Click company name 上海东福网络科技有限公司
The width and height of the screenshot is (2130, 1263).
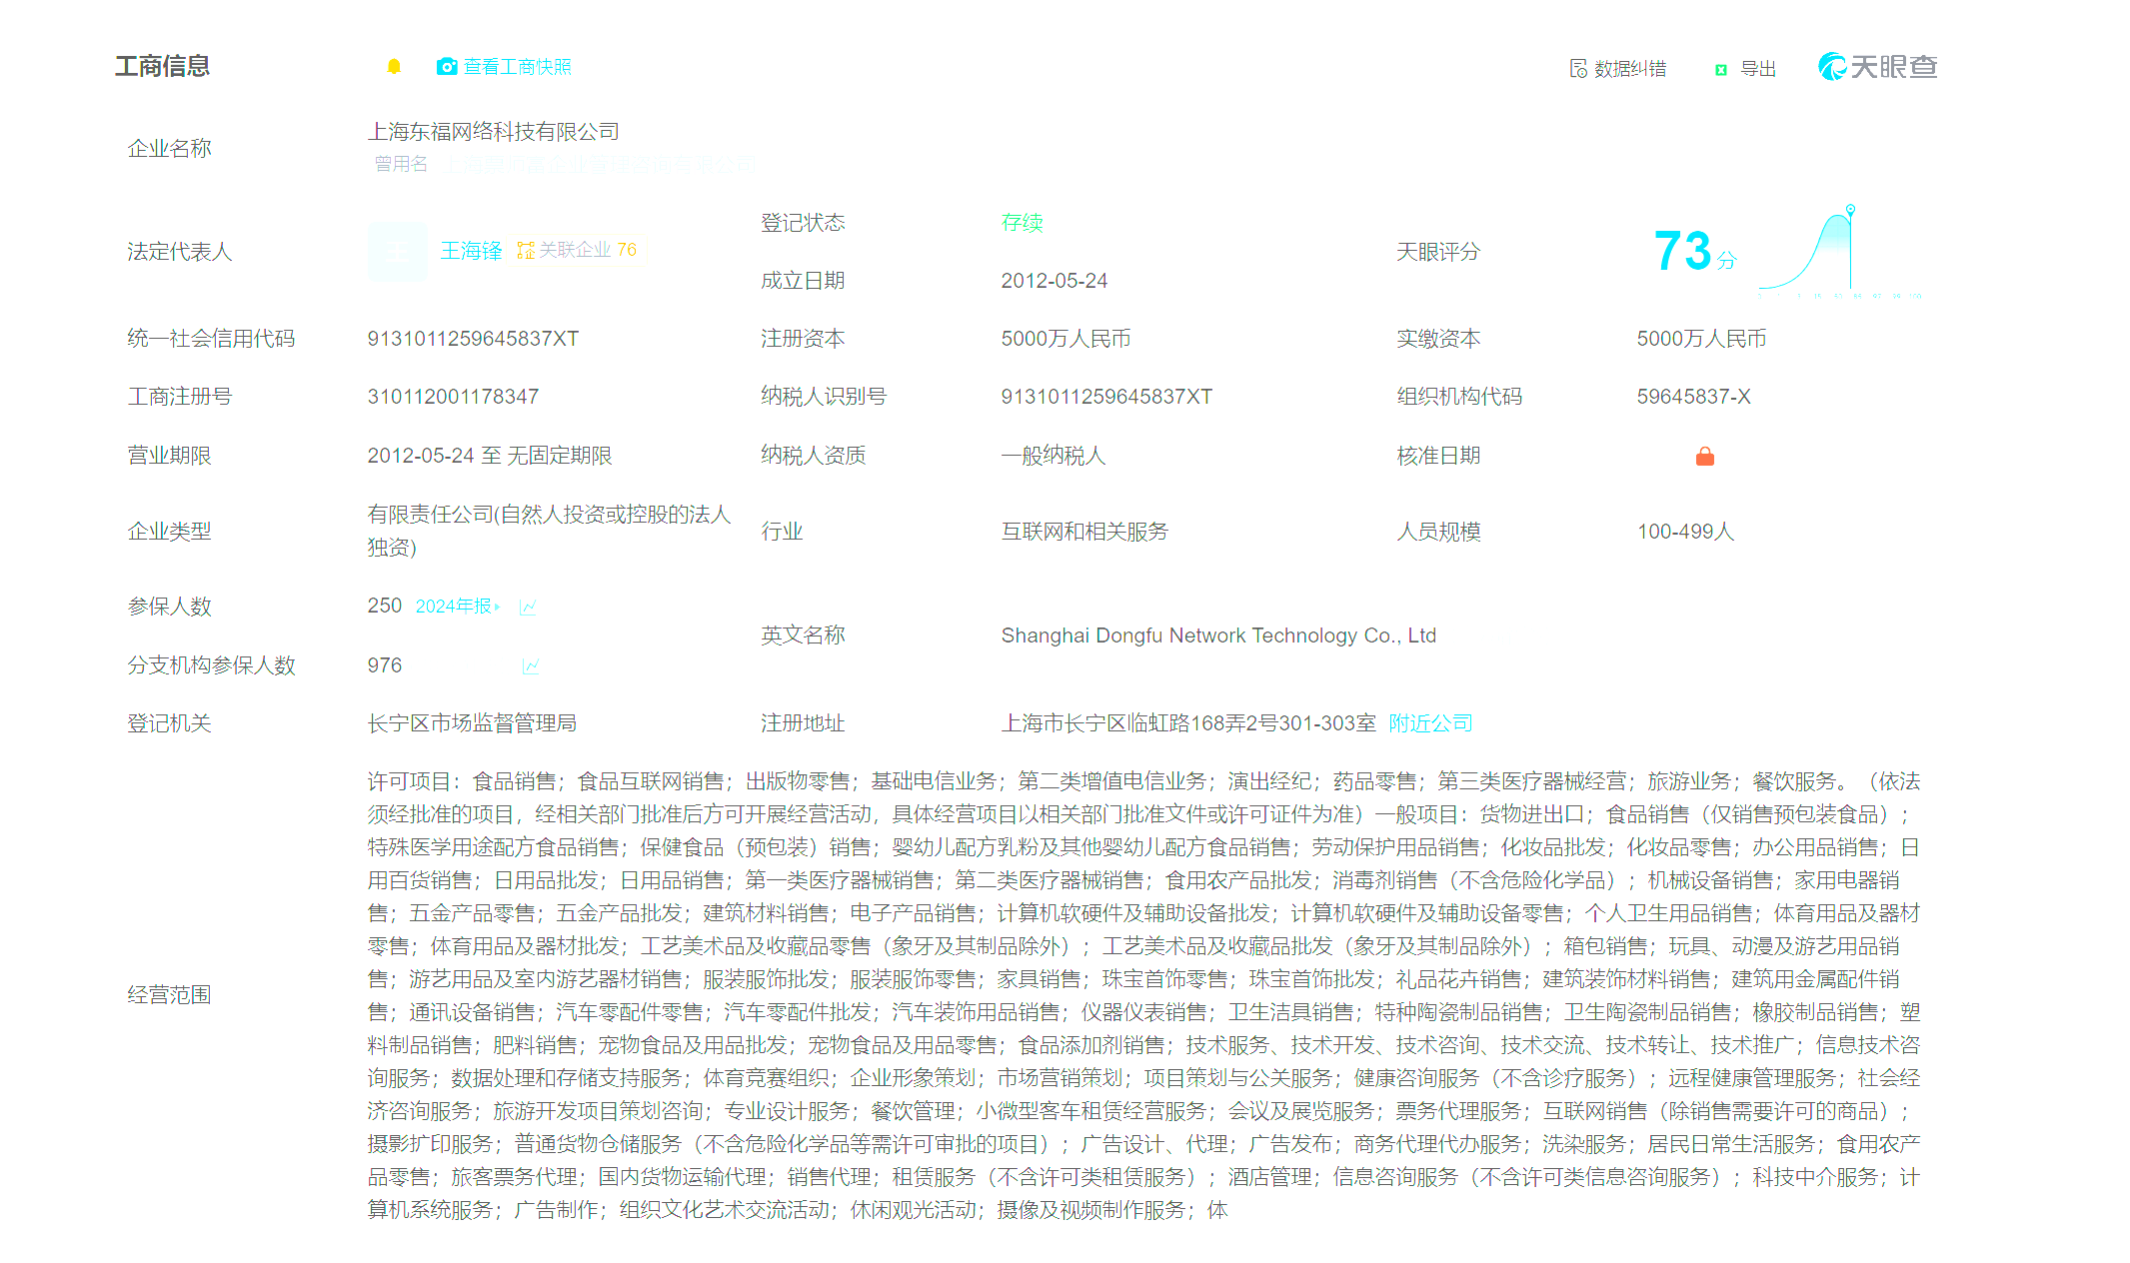pyautogui.click(x=494, y=132)
